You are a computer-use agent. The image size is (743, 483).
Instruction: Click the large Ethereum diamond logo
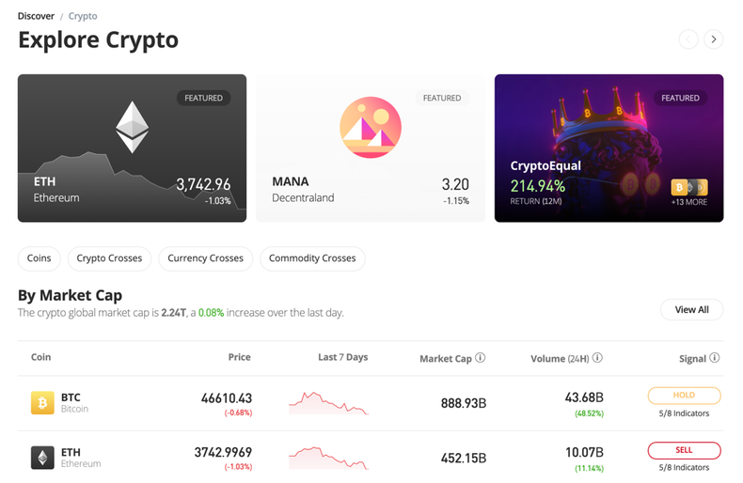[x=133, y=128]
